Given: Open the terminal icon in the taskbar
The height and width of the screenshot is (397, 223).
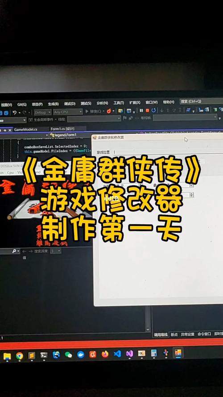Looking at the screenshot, I should [44, 355].
